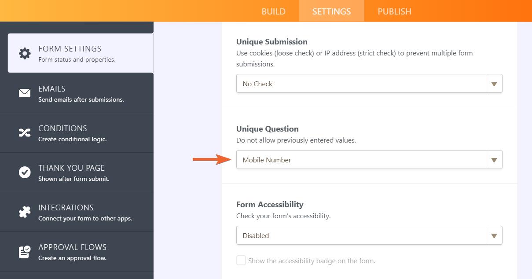Click the Emails envelope icon

click(x=25, y=93)
